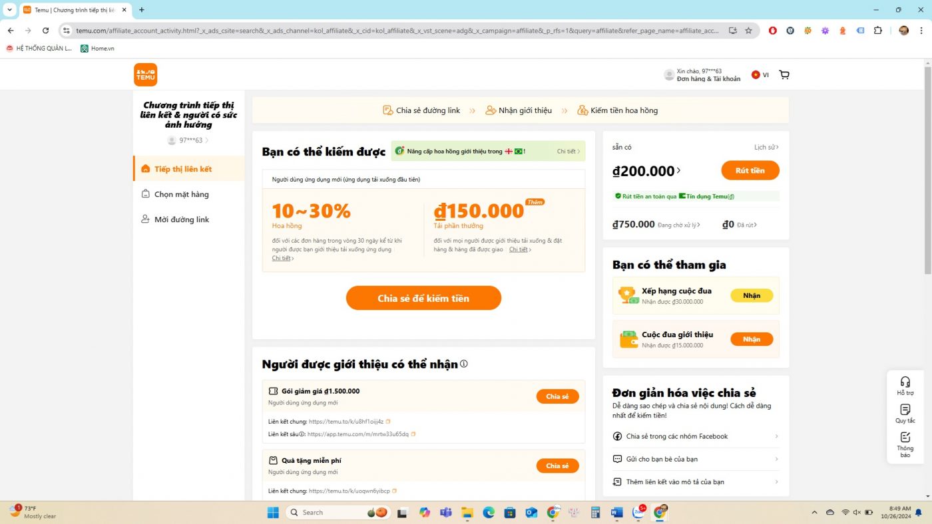The height and width of the screenshot is (524, 932).
Task: Click the info icon beside Người được giới thiệu
Action: pos(464,364)
